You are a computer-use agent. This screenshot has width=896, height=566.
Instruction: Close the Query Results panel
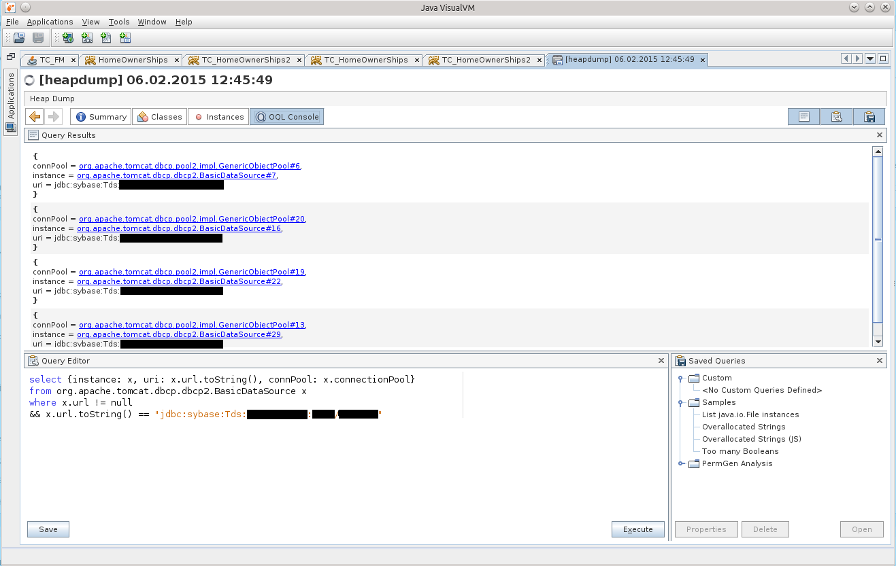coord(880,135)
